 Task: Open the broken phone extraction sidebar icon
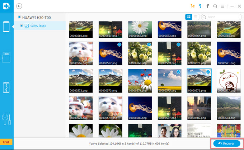click(6, 88)
